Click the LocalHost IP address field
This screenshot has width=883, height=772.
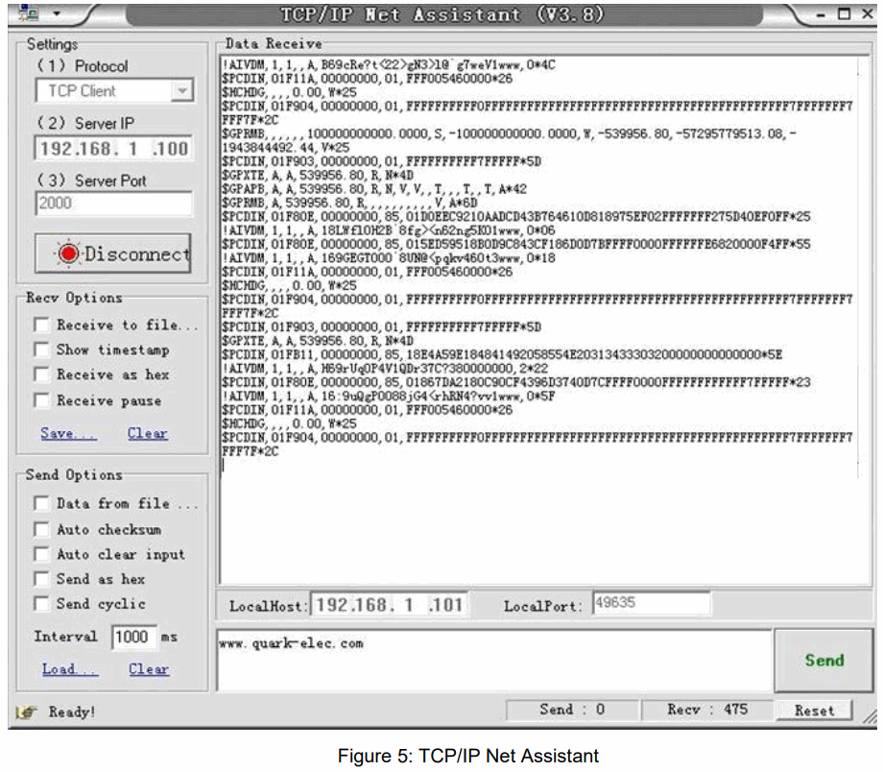tap(390, 605)
